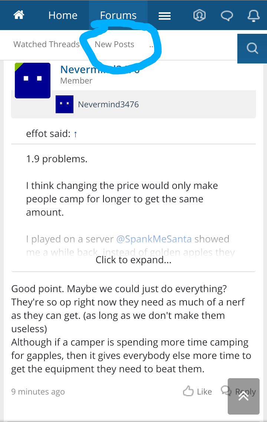
Task: Open the @SpankMeSanta mention link
Action: 154,239
